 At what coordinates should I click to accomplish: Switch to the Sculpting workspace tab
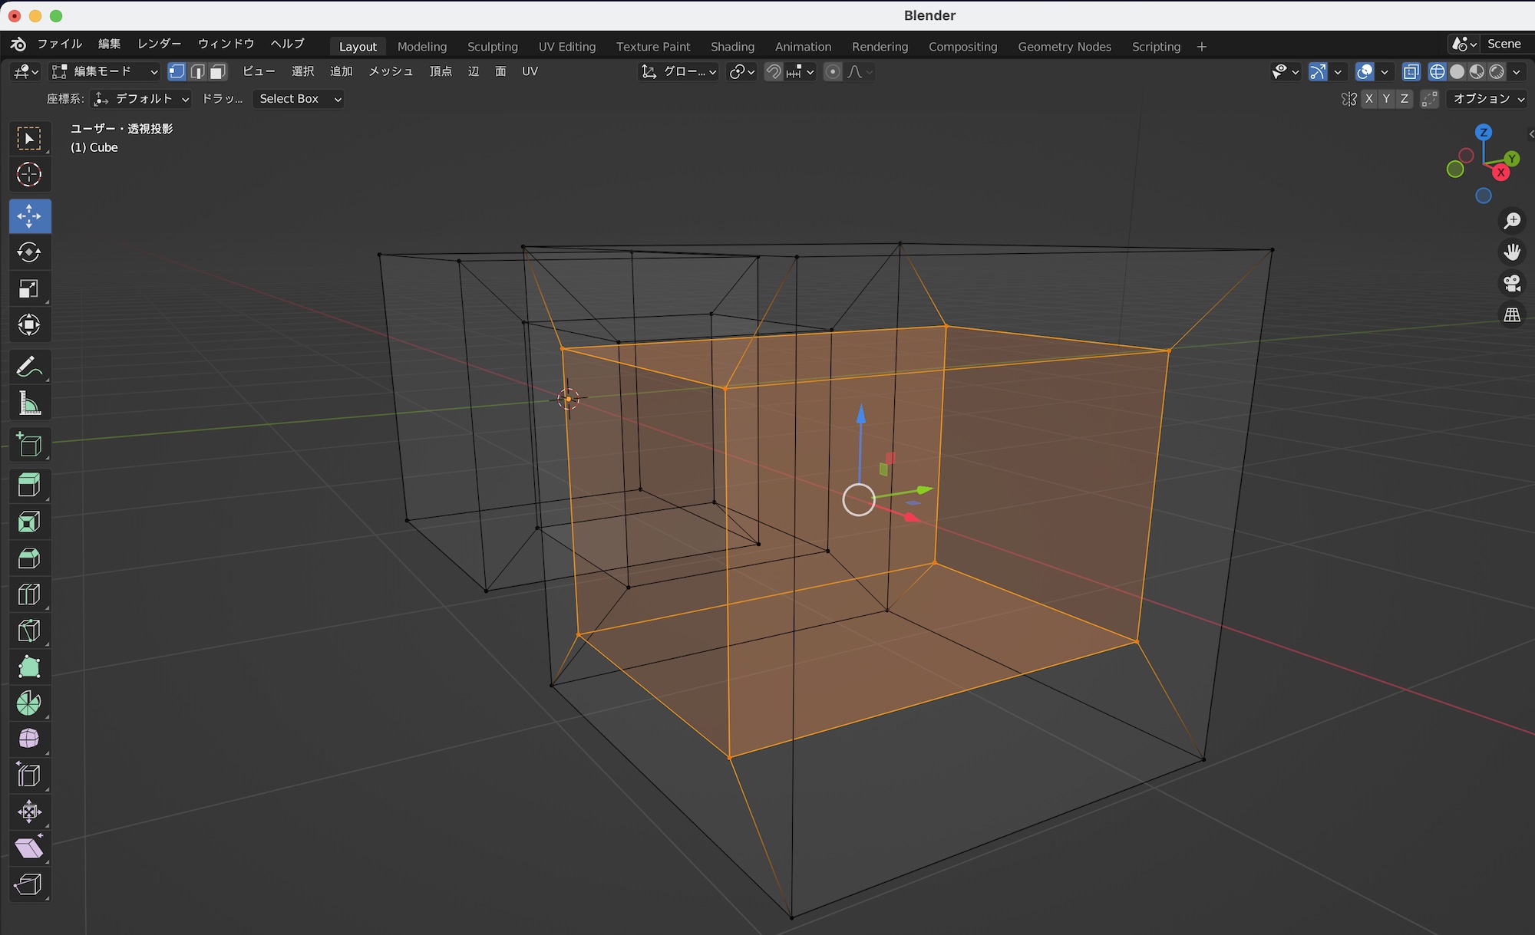click(x=492, y=47)
